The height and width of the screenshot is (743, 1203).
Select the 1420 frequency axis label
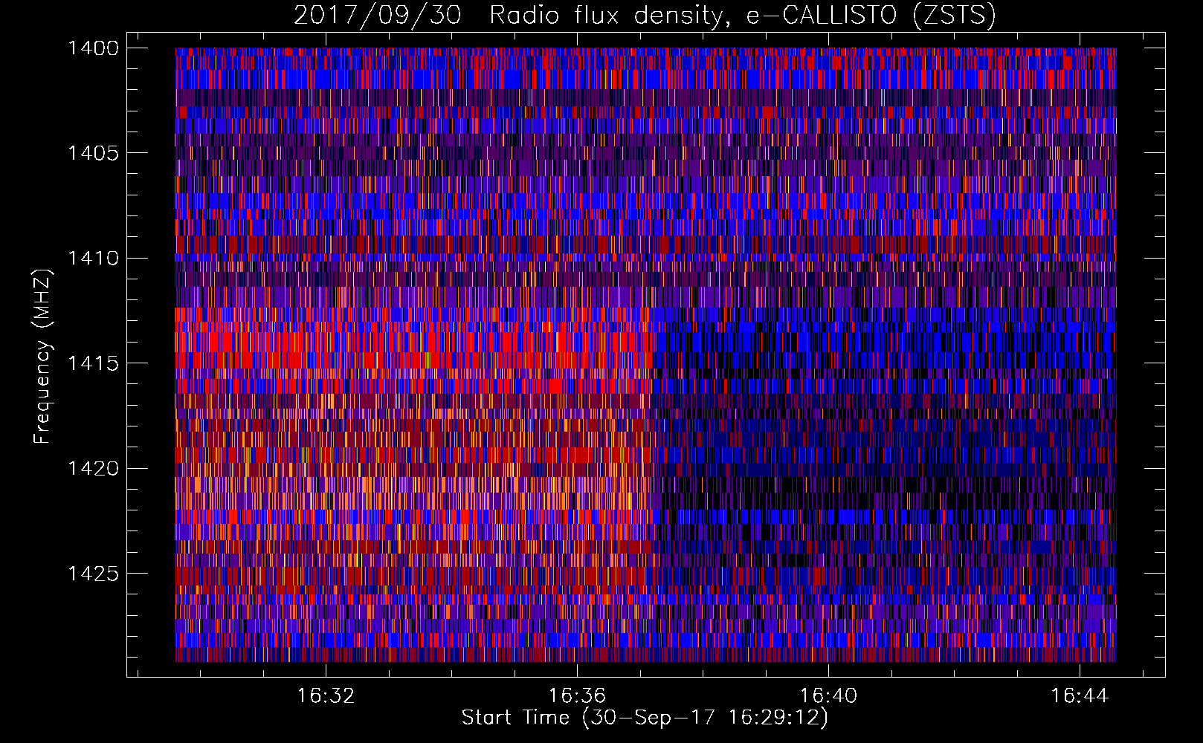point(93,468)
